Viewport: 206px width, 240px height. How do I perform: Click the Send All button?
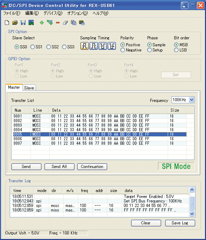[x=60, y=167]
